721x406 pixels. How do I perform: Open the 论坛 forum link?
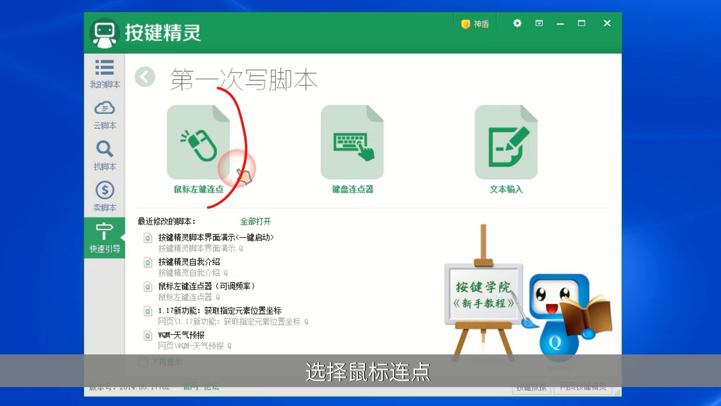[x=211, y=386]
